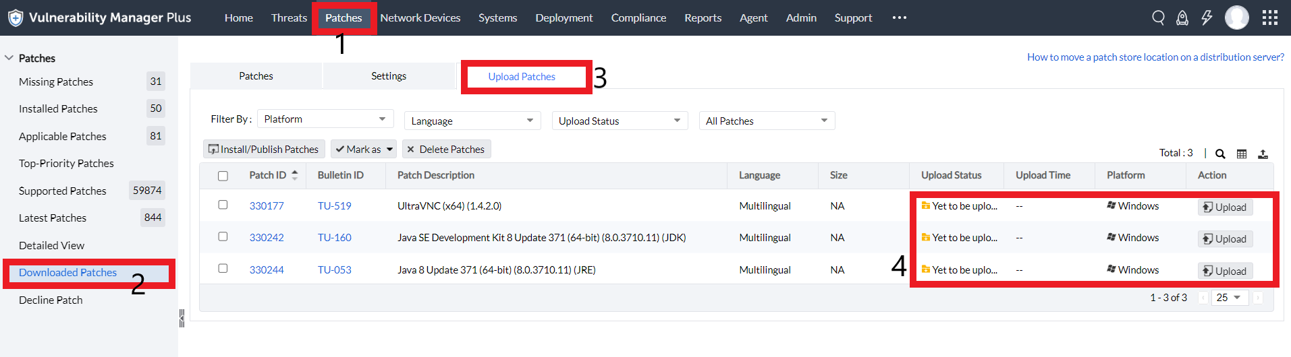Click the Install/Publish Patches button

click(x=264, y=149)
